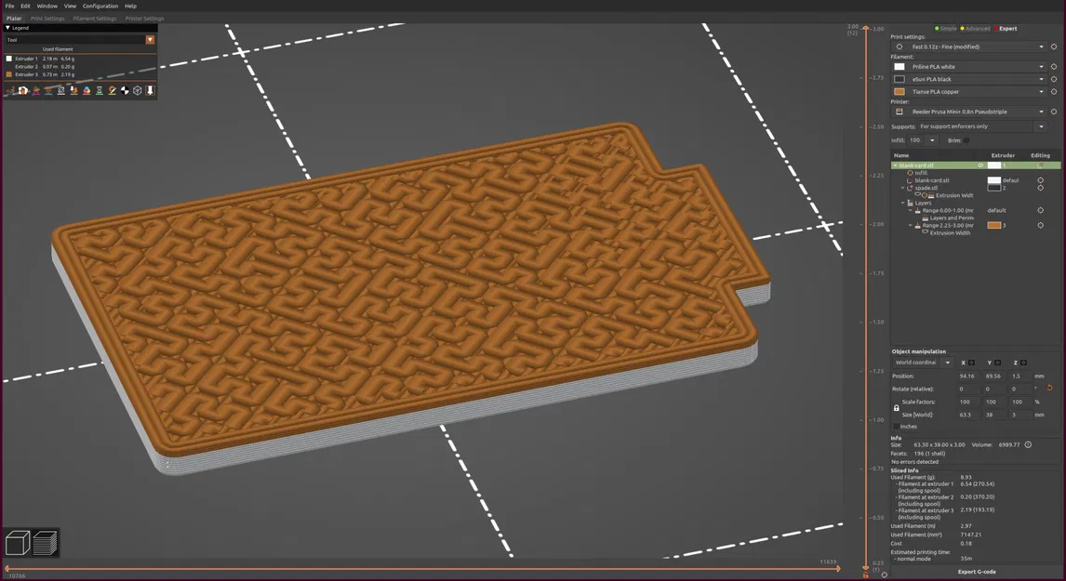Switch to 3D editor view cube icon

click(17, 543)
